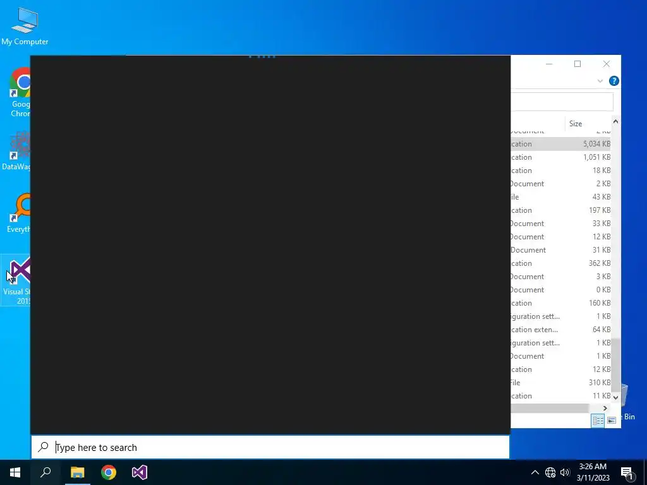Select the file row sized 362 KB
647x485 pixels.
(x=560, y=263)
